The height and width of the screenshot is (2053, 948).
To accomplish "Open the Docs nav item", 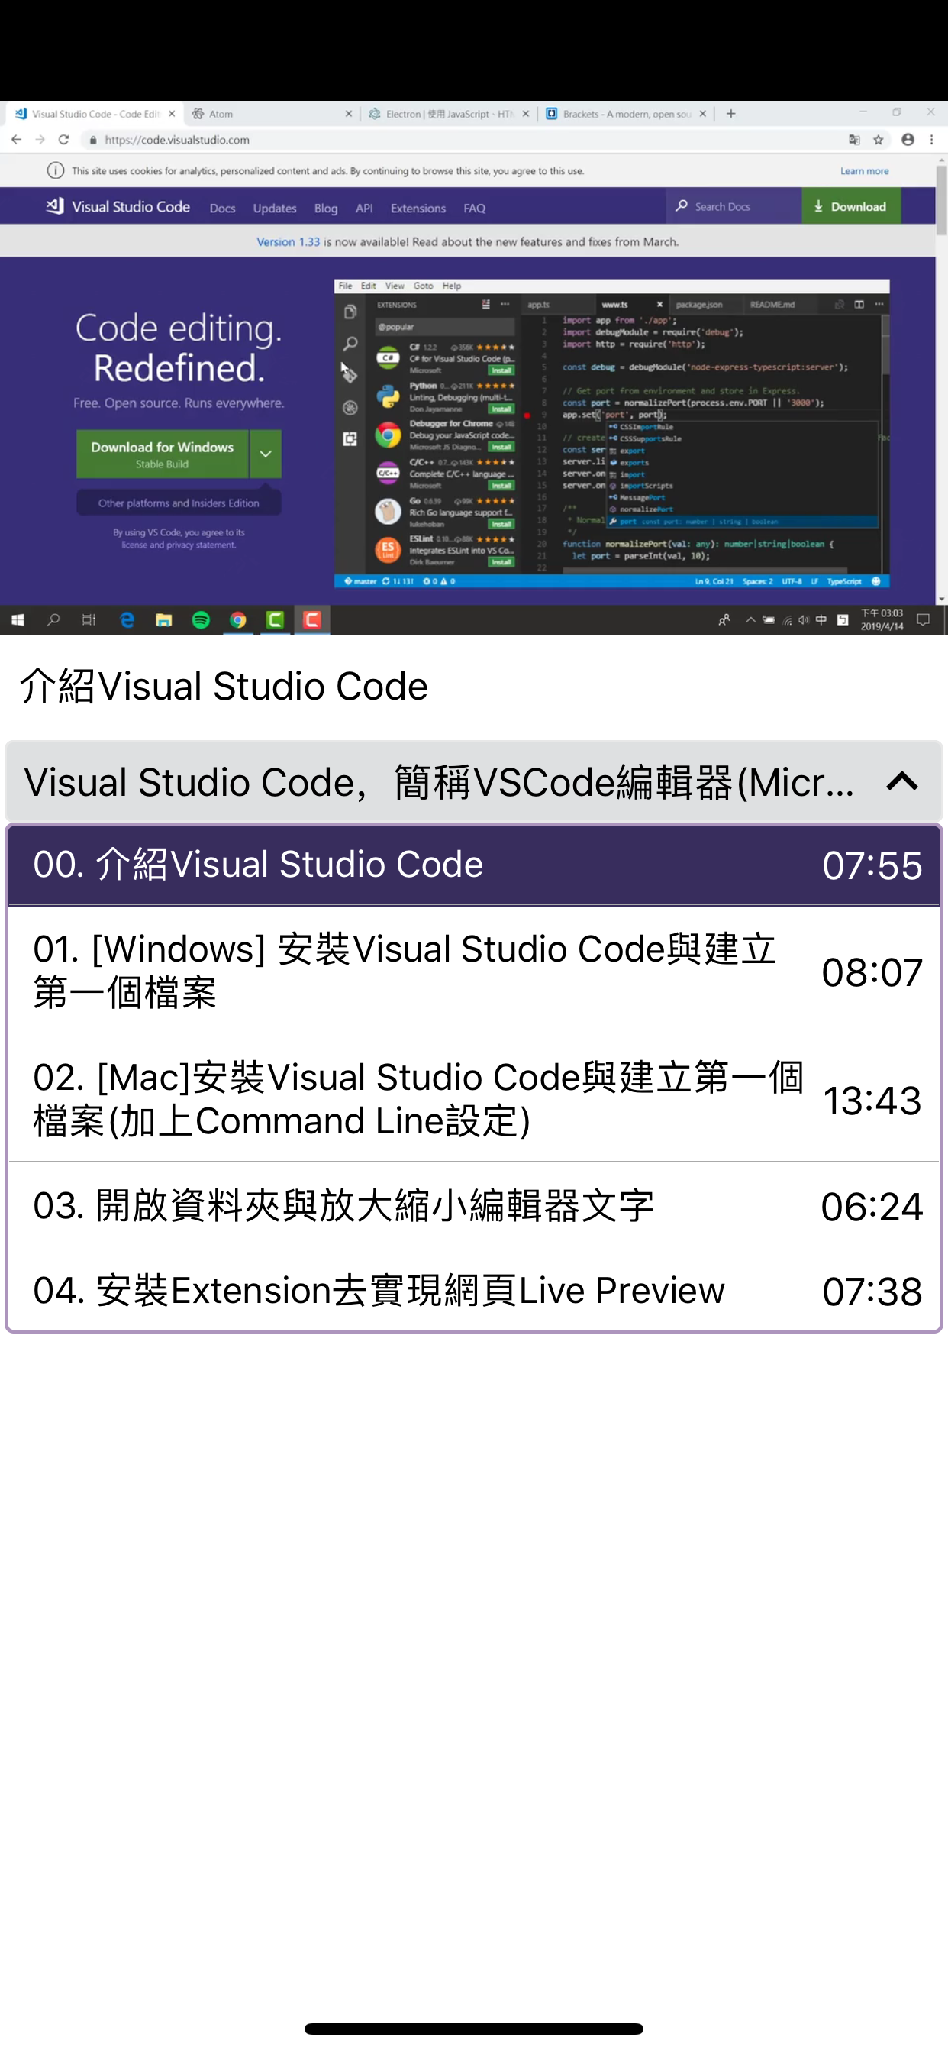I will tap(222, 208).
